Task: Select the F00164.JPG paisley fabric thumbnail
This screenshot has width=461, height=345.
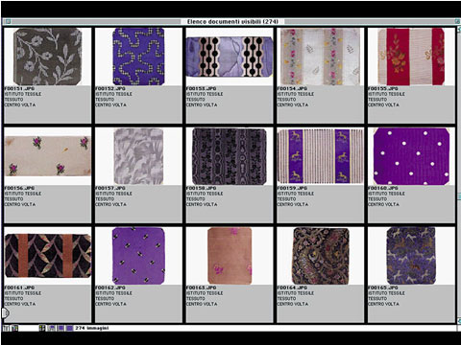Action: 321,256
